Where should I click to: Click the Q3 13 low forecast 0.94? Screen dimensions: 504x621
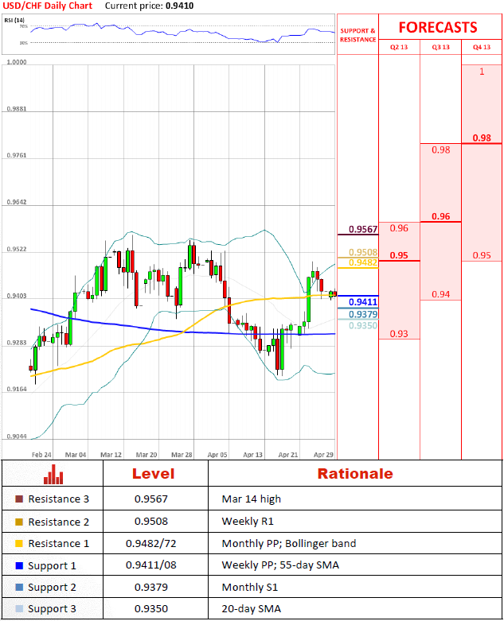[x=441, y=294]
